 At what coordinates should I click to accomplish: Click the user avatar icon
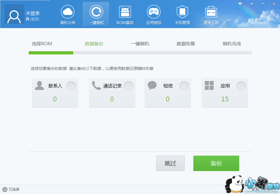click(14, 15)
